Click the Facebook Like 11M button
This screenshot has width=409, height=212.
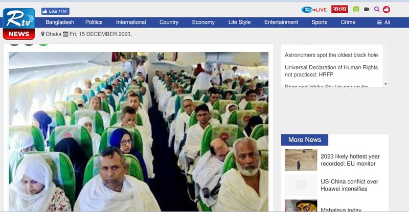55,11
